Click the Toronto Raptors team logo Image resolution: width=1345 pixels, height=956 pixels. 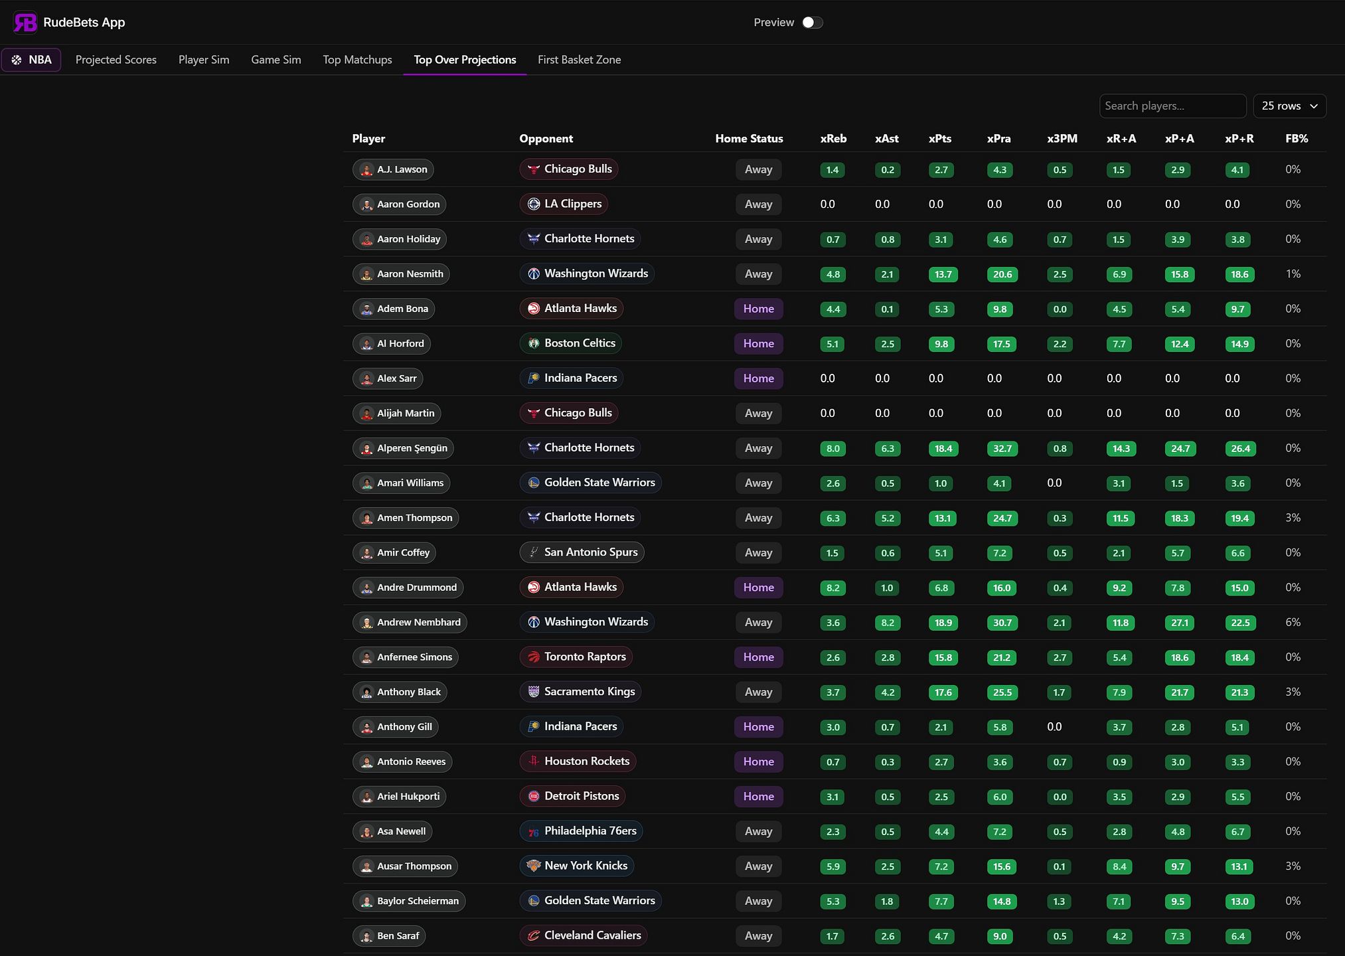pyautogui.click(x=534, y=657)
